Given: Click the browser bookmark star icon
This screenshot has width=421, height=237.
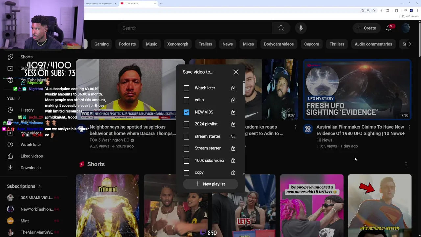Looking at the screenshot, I should [x=374, y=11].
